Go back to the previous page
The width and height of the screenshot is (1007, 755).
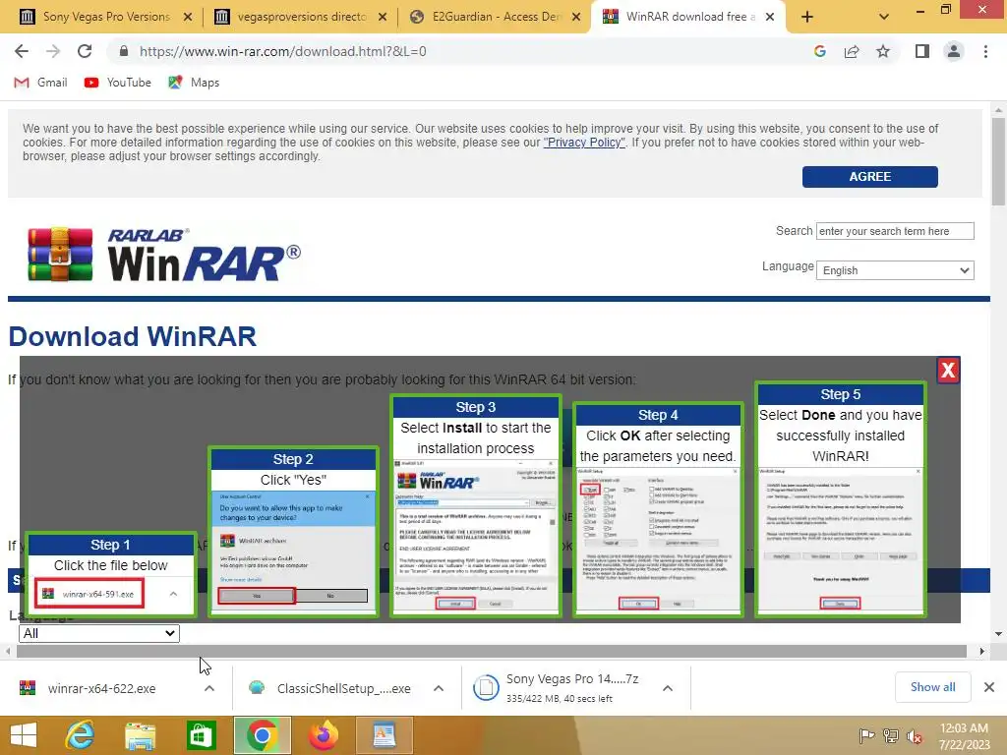coord(22,51)
